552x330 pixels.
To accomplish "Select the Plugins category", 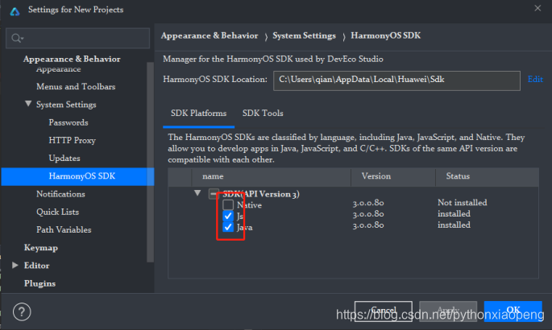I will [39, 283].
